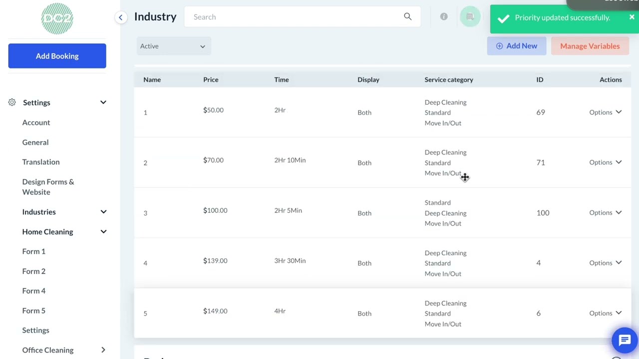Image resolution: width=639 pixels, height=359 pixels.
Task: Click the Service category column header
Action: pos(449,80)
